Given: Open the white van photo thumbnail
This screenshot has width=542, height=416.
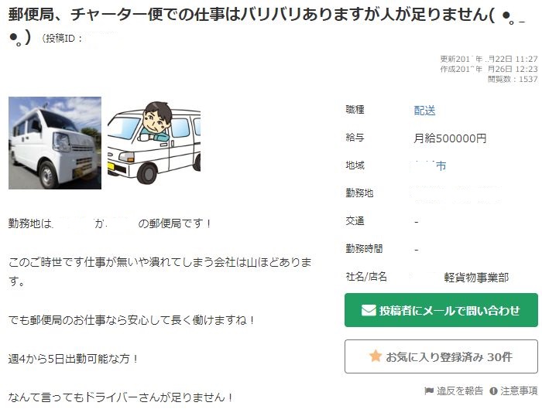Looking at the screenshot, I should tap(55, 143).
